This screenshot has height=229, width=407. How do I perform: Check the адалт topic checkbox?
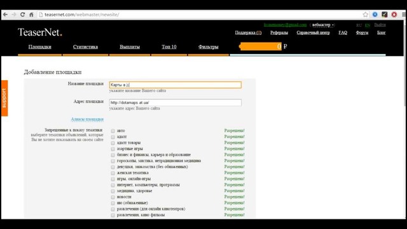click(x=113, y=137)
